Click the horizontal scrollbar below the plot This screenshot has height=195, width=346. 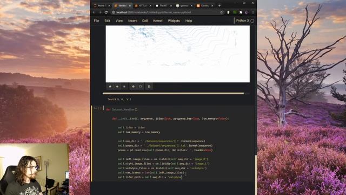click(x=173, y=94)
